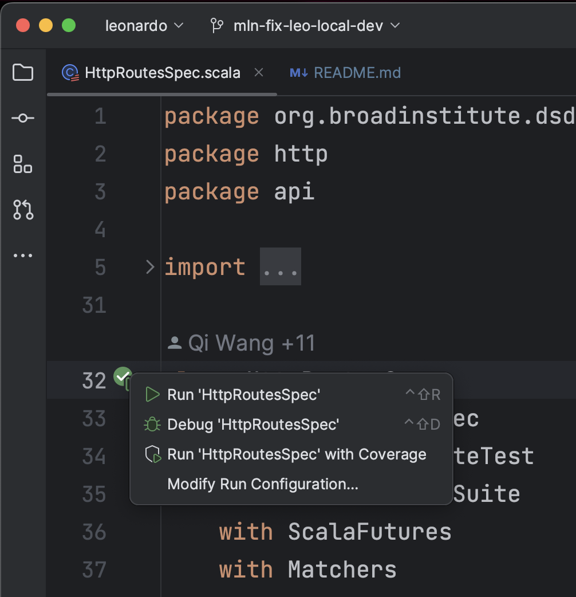
Task: Select Debug 'HttpRoutesSpec' menu entry
Action: tap(253, 425)
